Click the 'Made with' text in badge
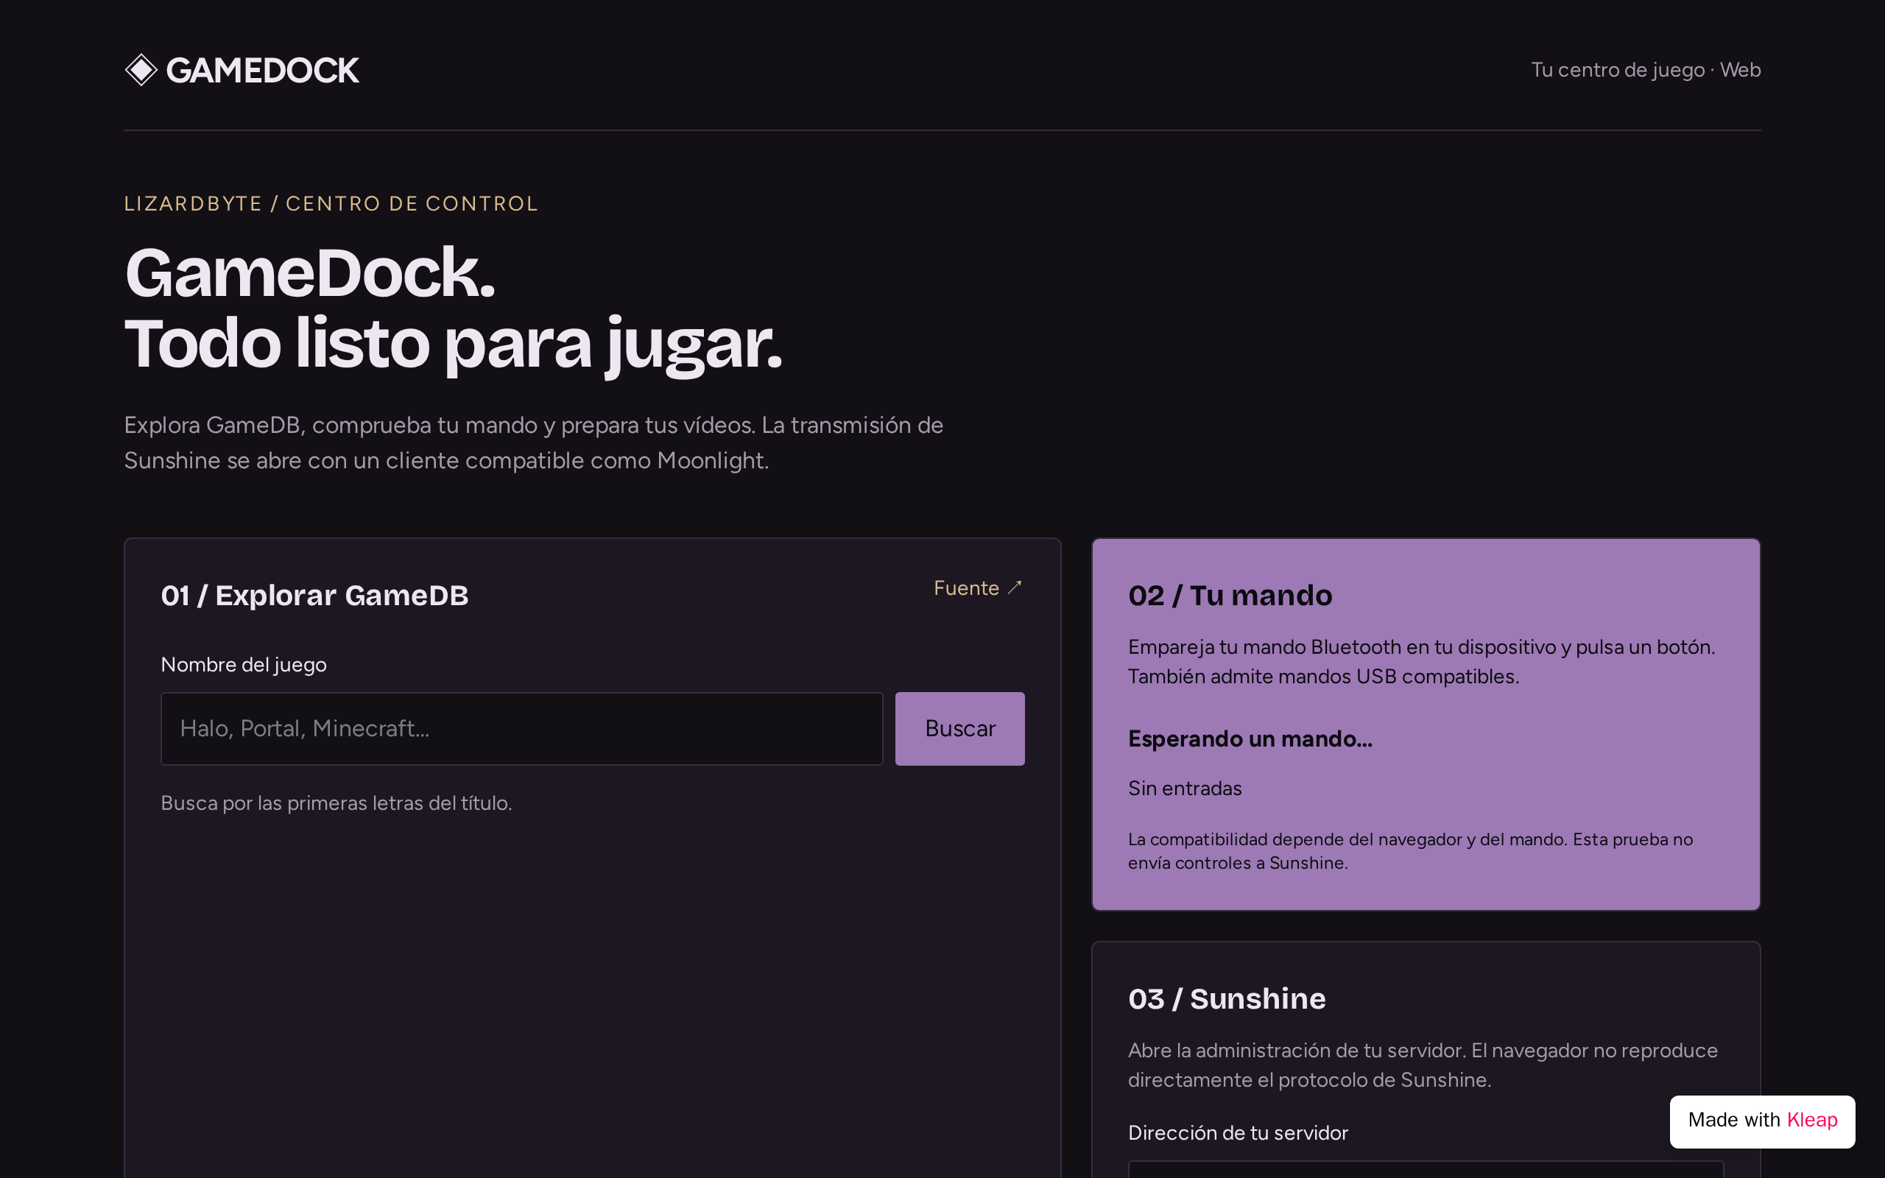Screen dimensions: 1885x1178 click(x=1734, y=1120)
